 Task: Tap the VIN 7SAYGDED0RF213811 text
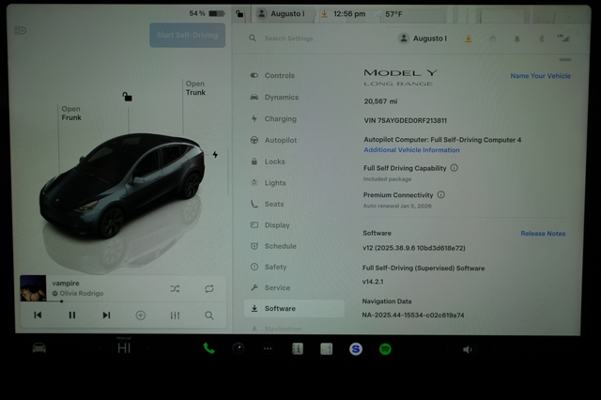(405, 121)
